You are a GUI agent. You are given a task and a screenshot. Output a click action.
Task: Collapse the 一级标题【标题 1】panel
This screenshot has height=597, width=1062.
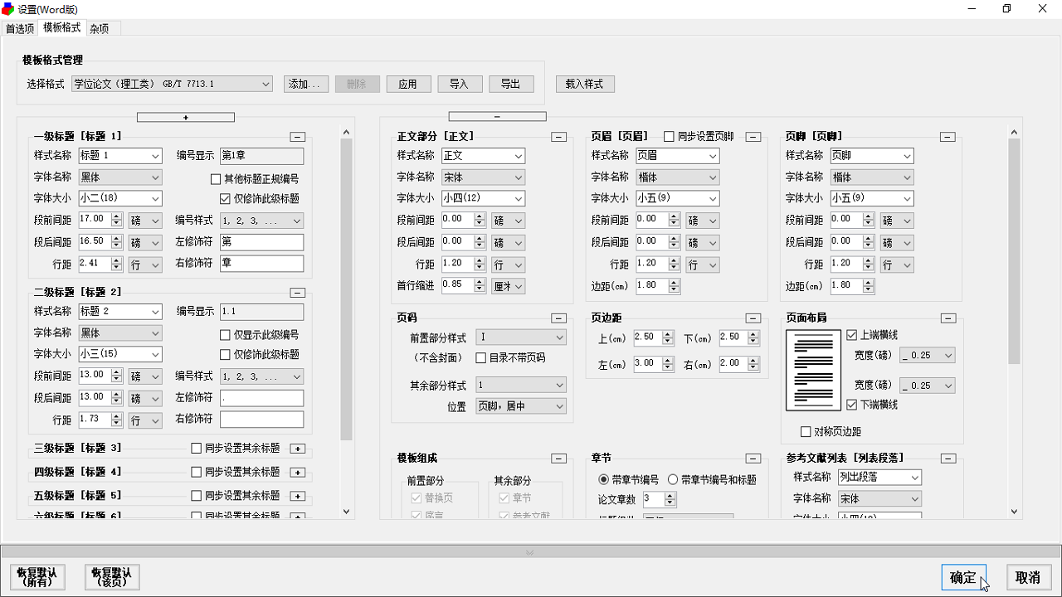[x=297, y=136]
